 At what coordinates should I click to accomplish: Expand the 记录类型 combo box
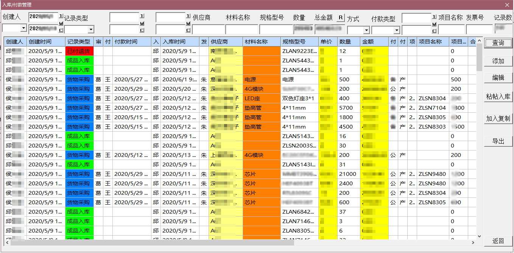[x=90, y=29]
